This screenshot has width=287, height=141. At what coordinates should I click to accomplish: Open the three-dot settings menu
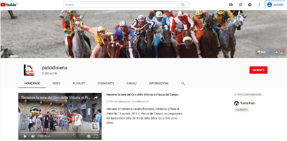click(x=259, y=5)
